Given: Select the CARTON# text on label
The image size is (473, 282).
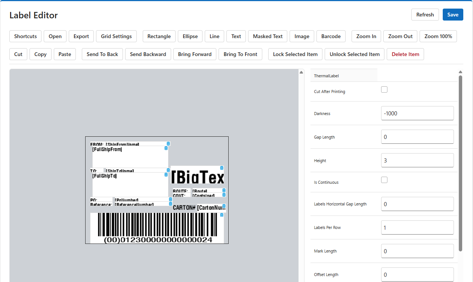Looking at the screenshot, I should pos(184,208).
